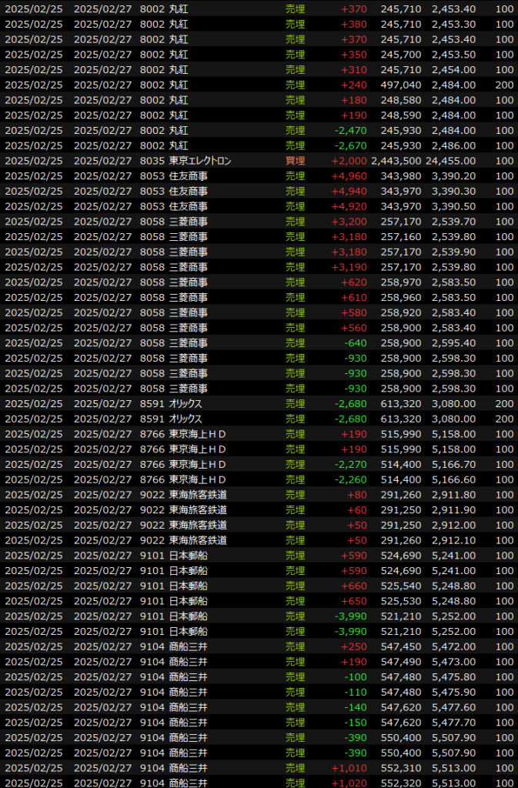Select the -2,470 loss value
Viewport: 518px width, 788px height.
tap(350, 130)
